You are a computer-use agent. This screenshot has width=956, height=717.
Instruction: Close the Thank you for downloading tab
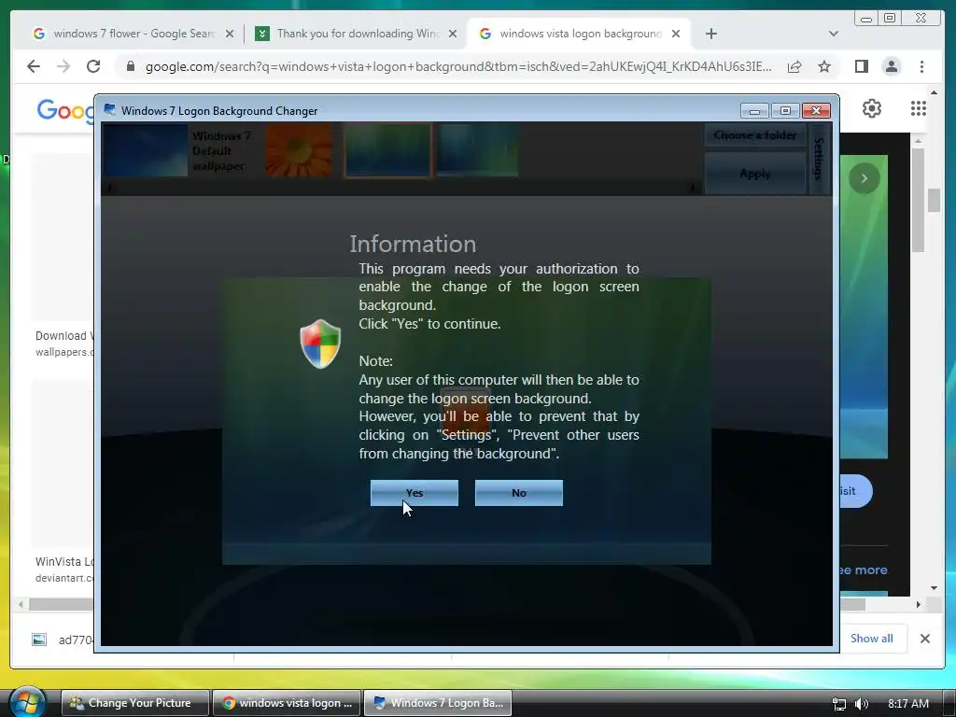[453, 34]
